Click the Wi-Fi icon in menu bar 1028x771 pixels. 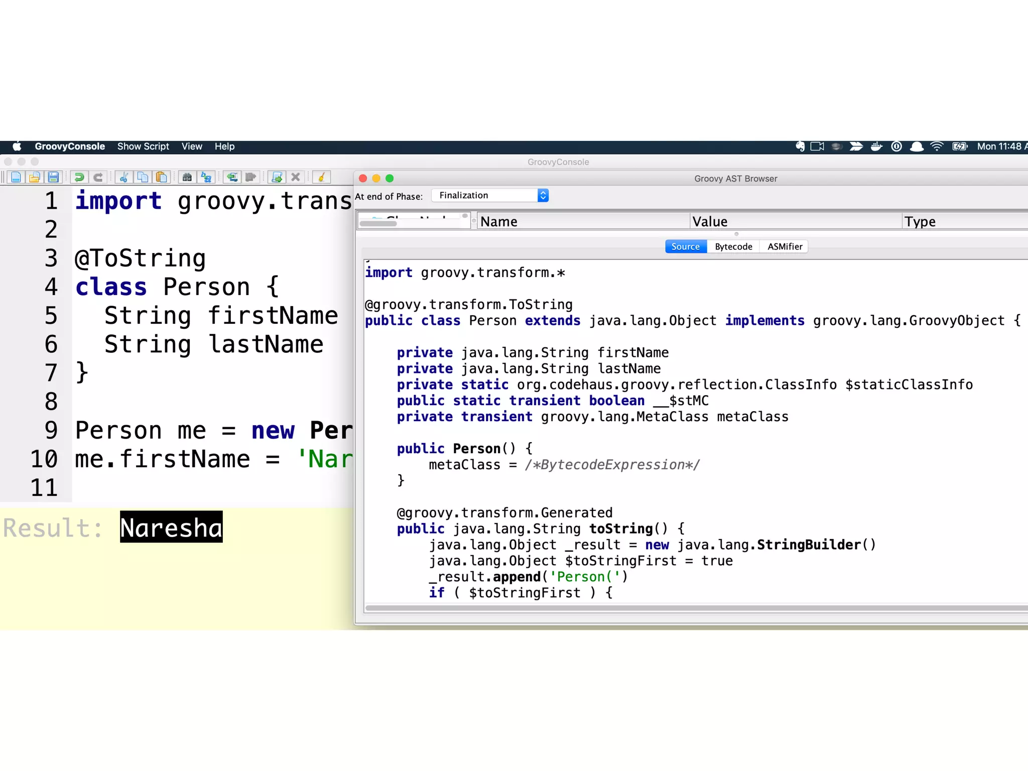click(x=936, y=147)
